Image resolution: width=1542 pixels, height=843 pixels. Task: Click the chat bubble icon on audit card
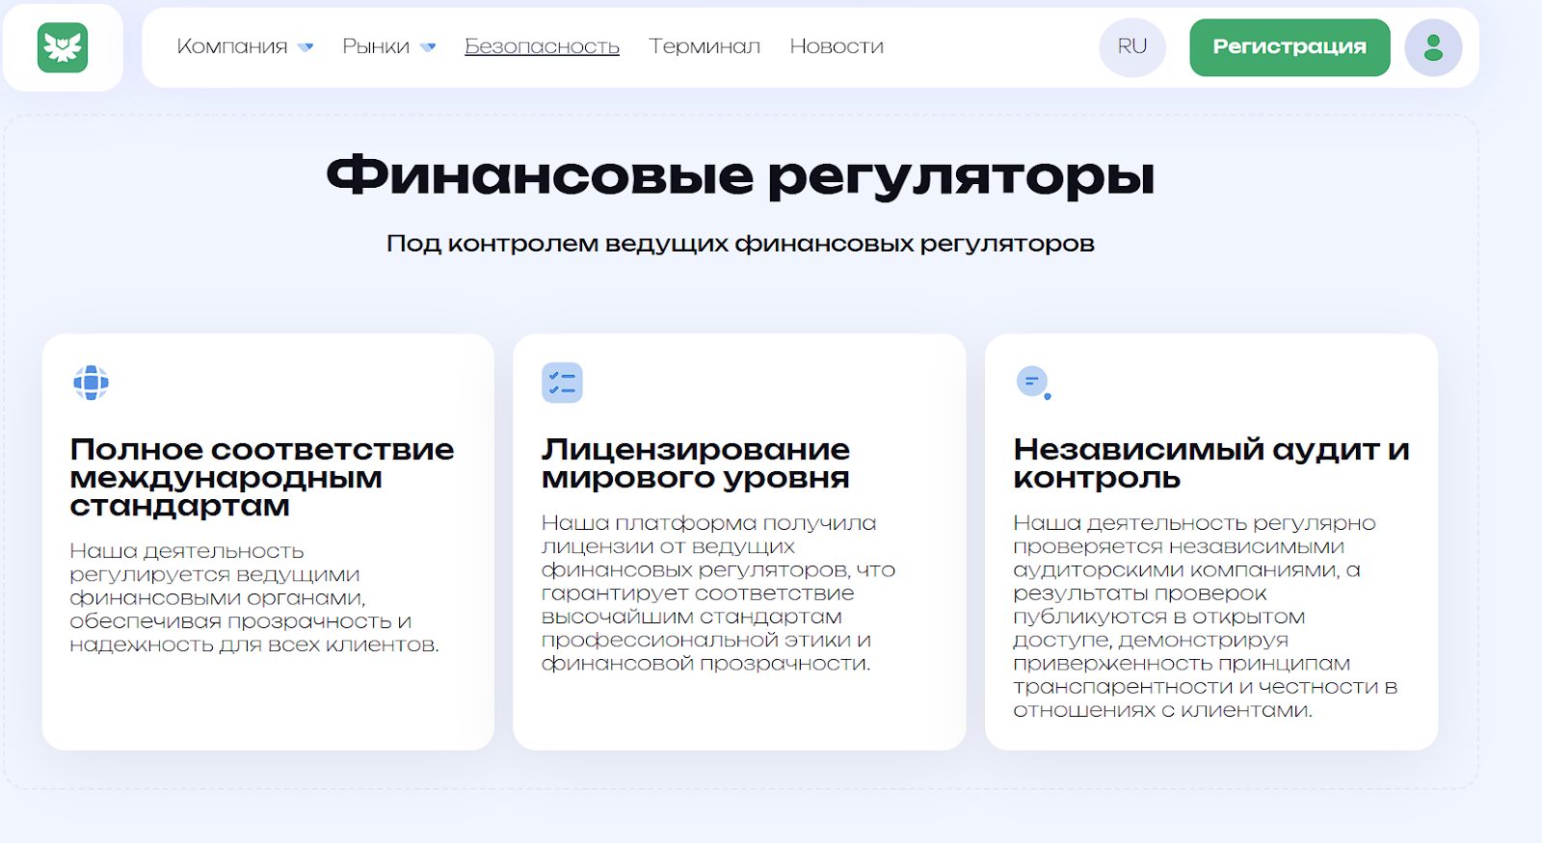(1033, 382)
